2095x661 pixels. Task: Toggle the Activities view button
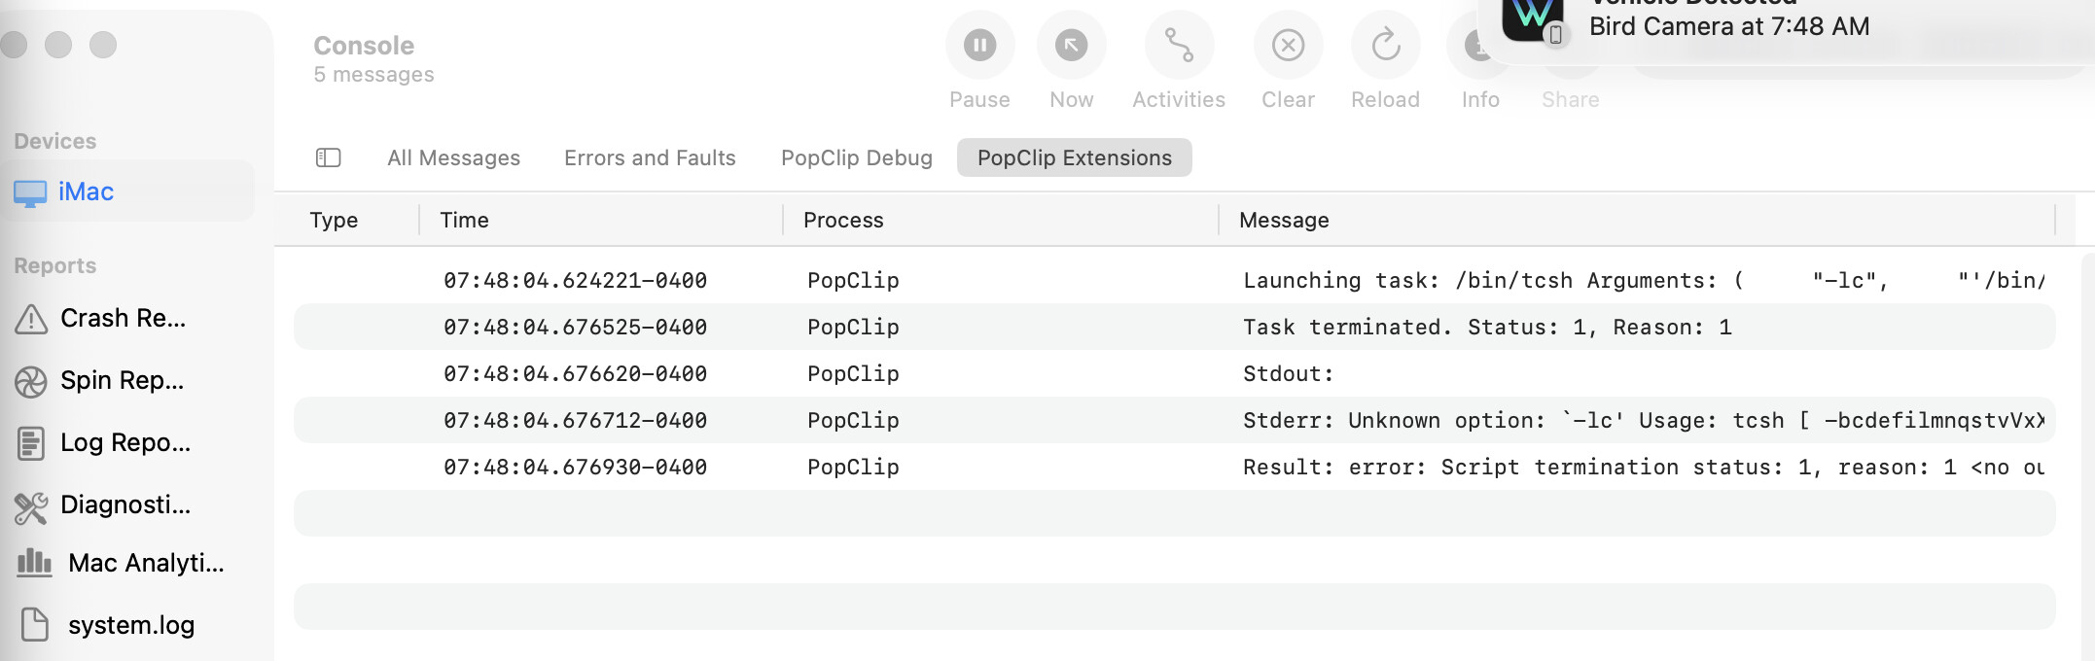point(1179,46)
